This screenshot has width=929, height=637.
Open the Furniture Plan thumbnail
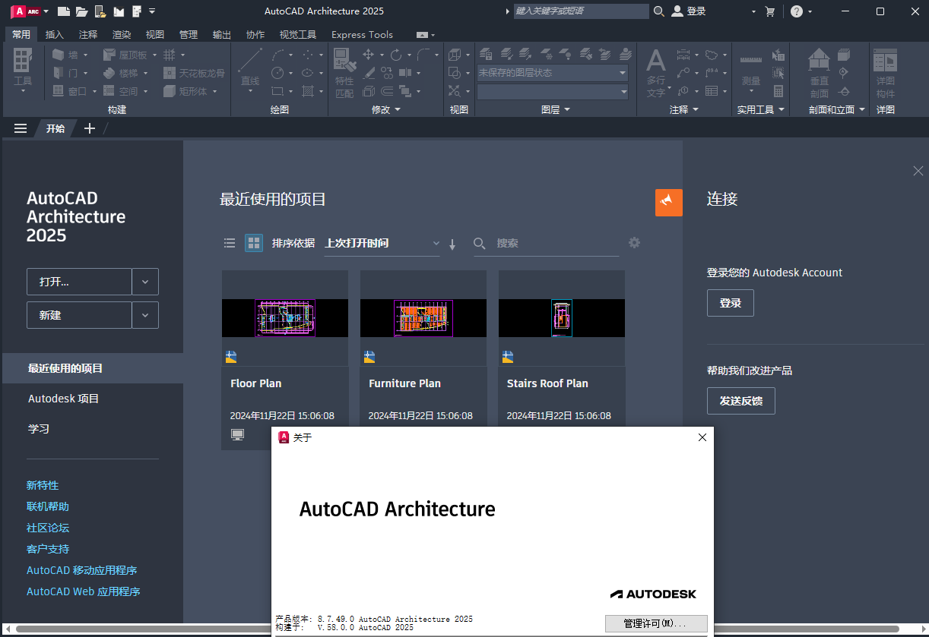(x=423, y=317)
